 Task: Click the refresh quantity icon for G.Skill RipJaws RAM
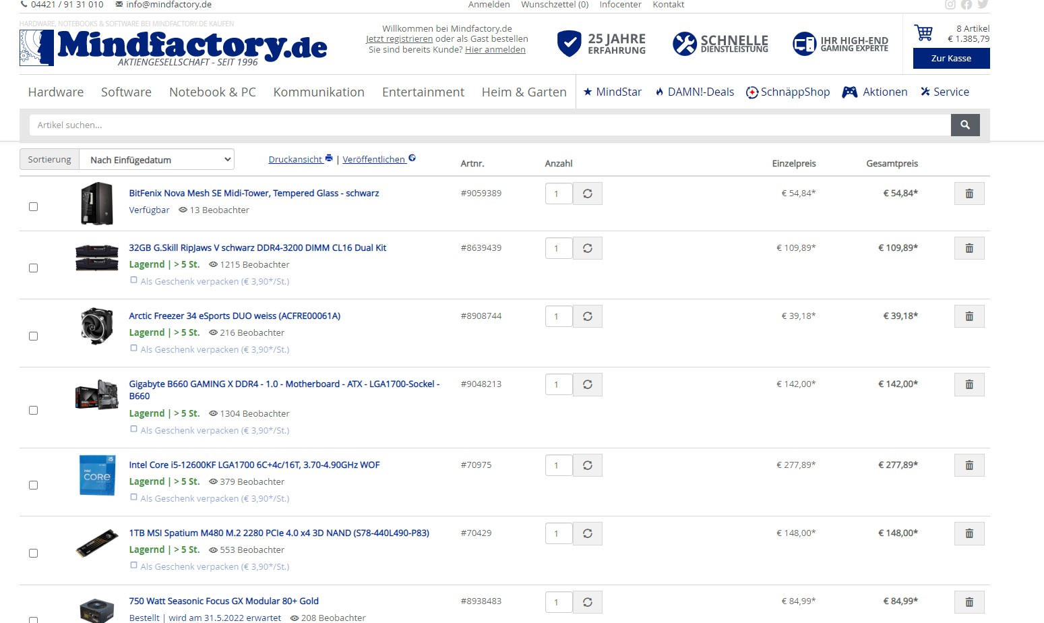click(x=587, y=248)
